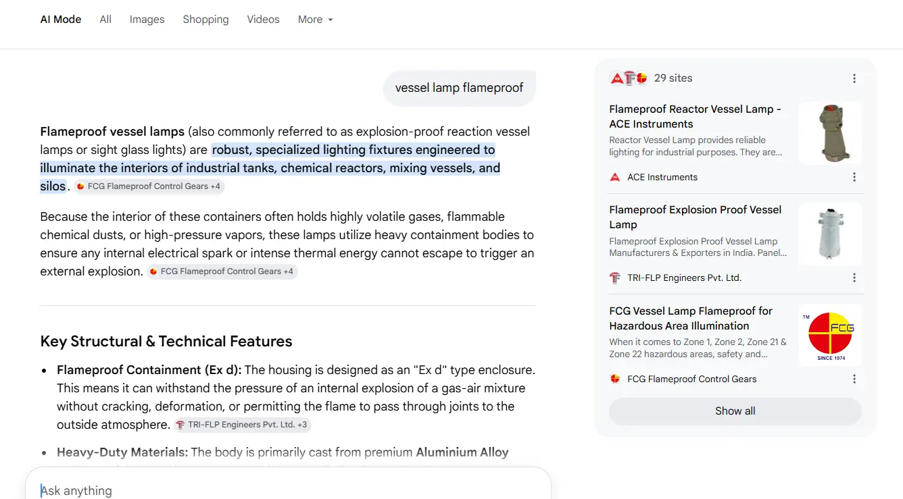Open options for TRI-FLP Engineers source

click(x=854, y=278)
